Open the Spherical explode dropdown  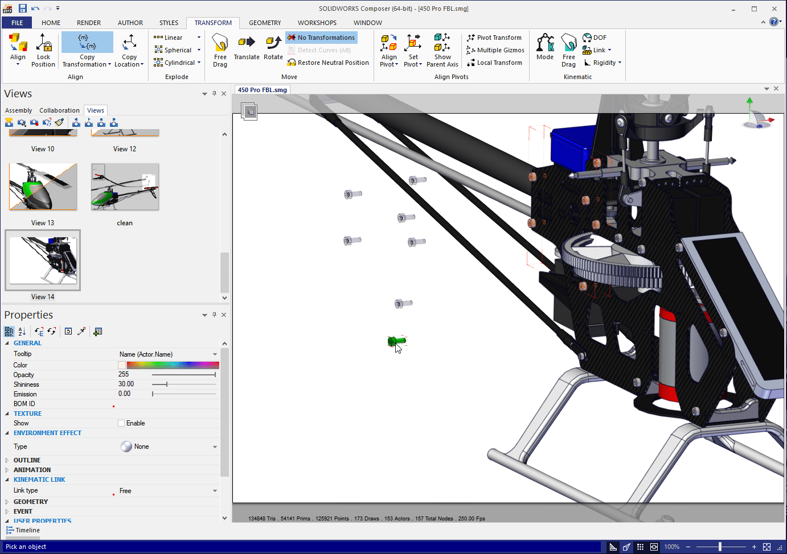click(199, 50)
